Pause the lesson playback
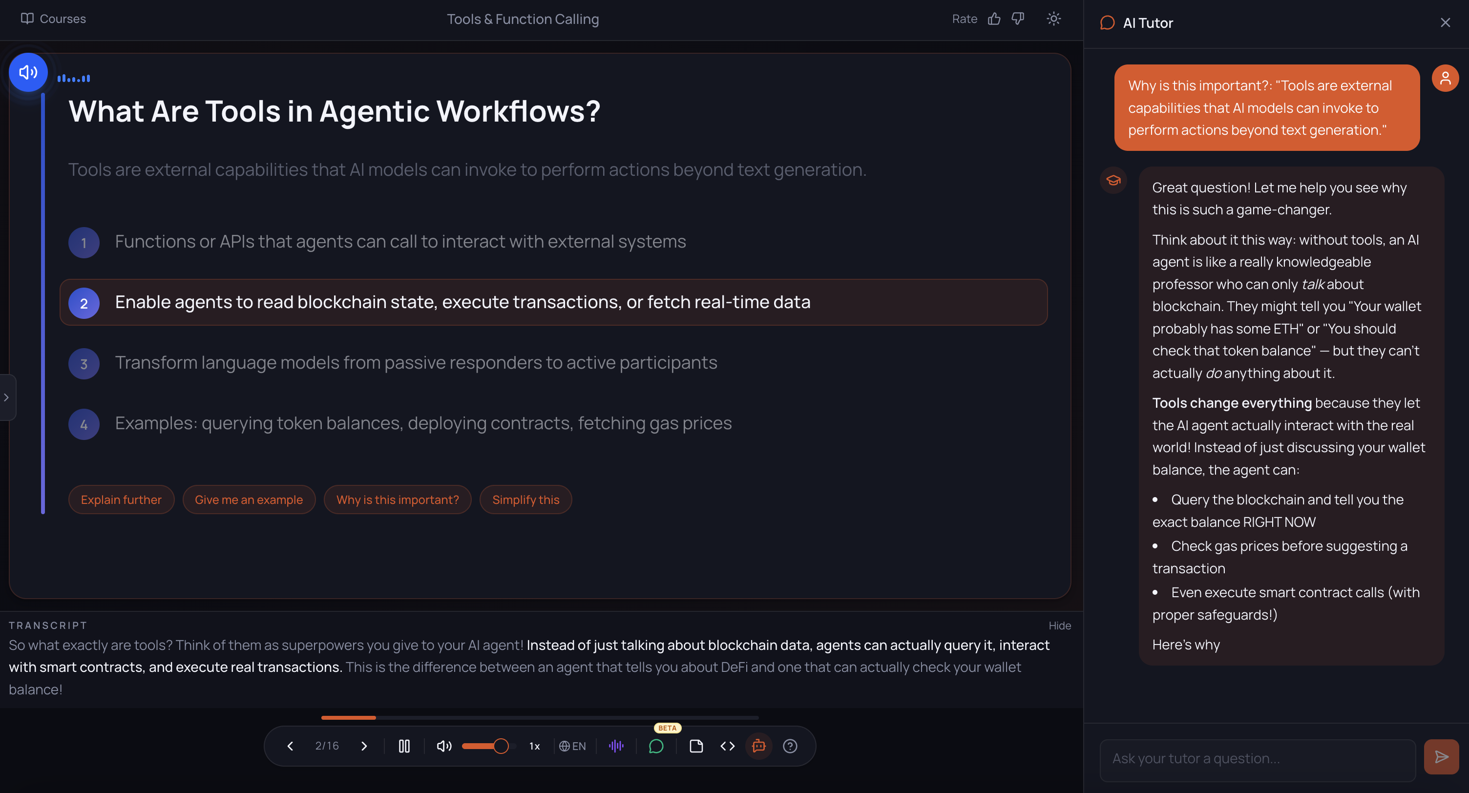The image size is (1469, 793). (404, 746)
